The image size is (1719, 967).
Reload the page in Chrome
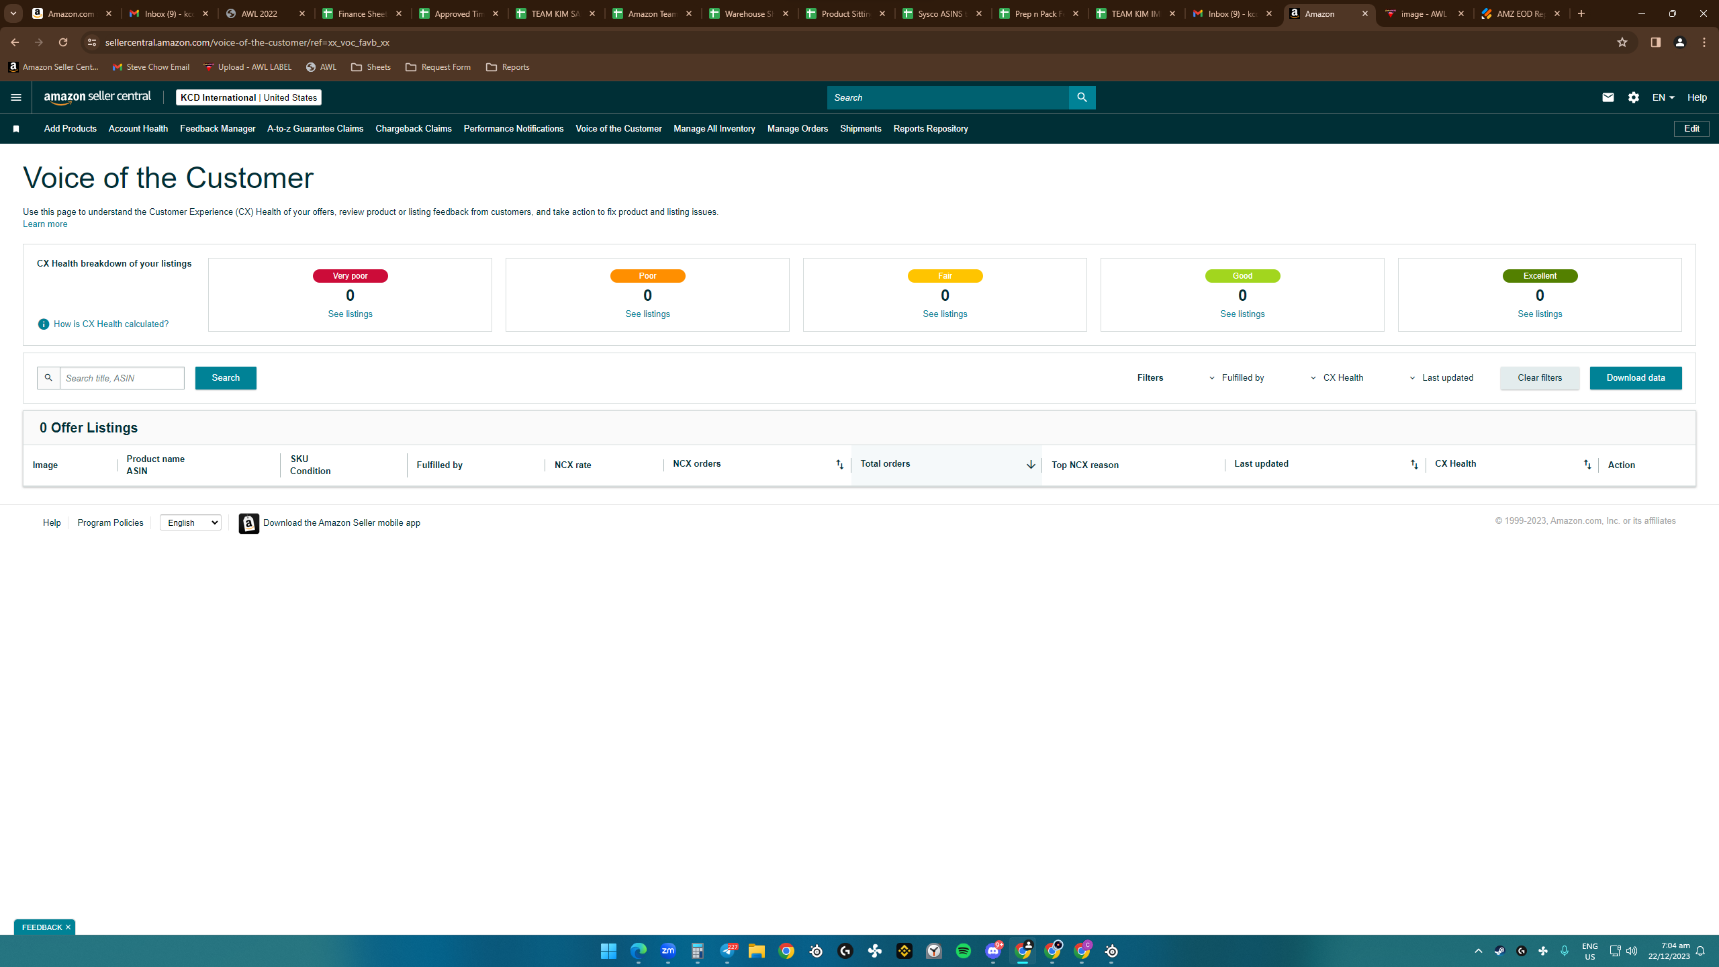tap(63, 42)
